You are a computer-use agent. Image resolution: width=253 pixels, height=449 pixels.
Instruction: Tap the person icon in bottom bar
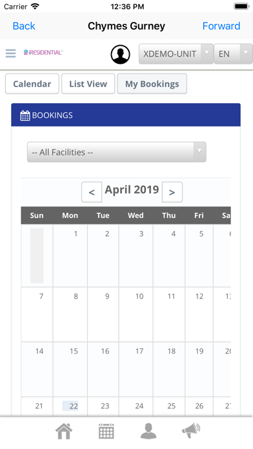148,431
